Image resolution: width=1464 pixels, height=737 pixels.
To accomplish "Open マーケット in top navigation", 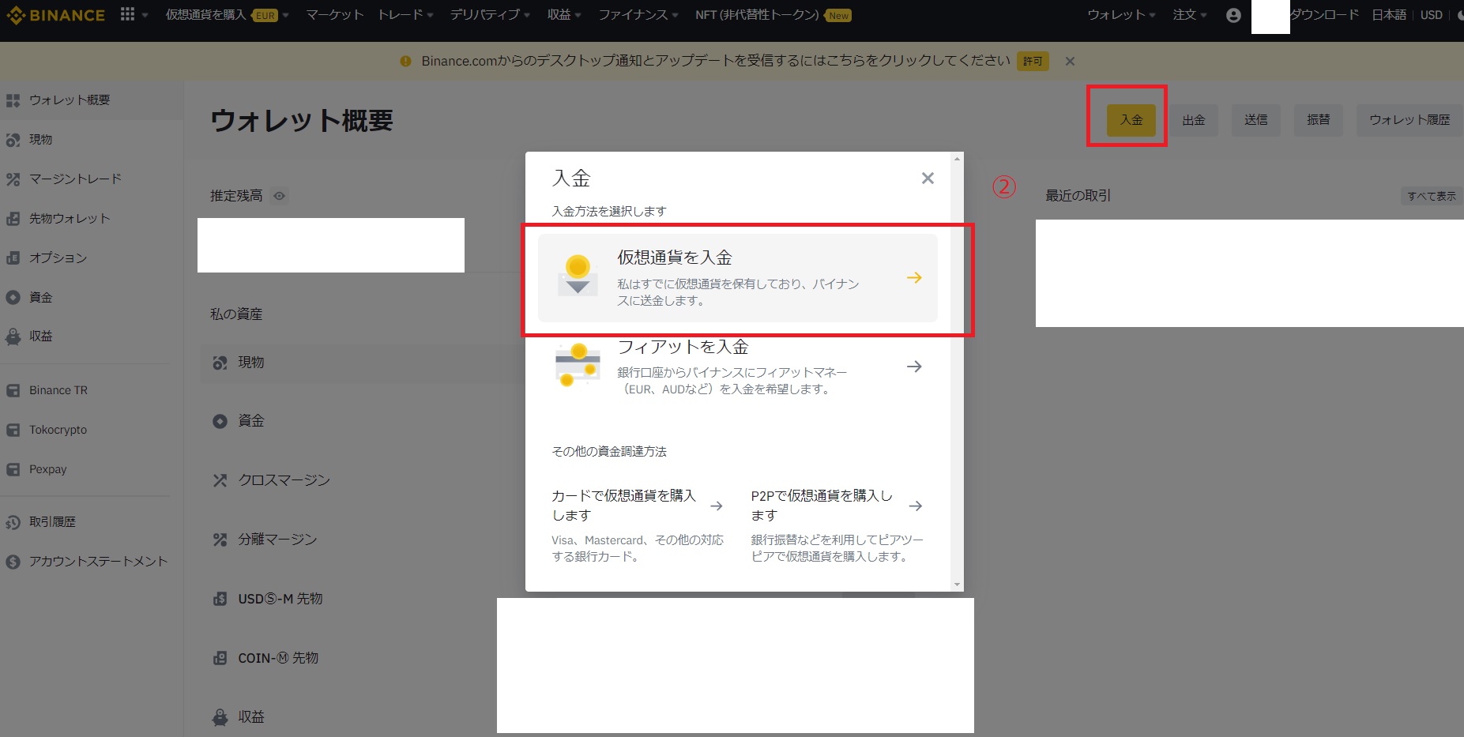I will pyautogui.click(x=335, y=15).
